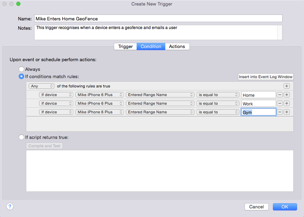
Task: Add a rule after the Gym row
Action: [x=287, y=112]
